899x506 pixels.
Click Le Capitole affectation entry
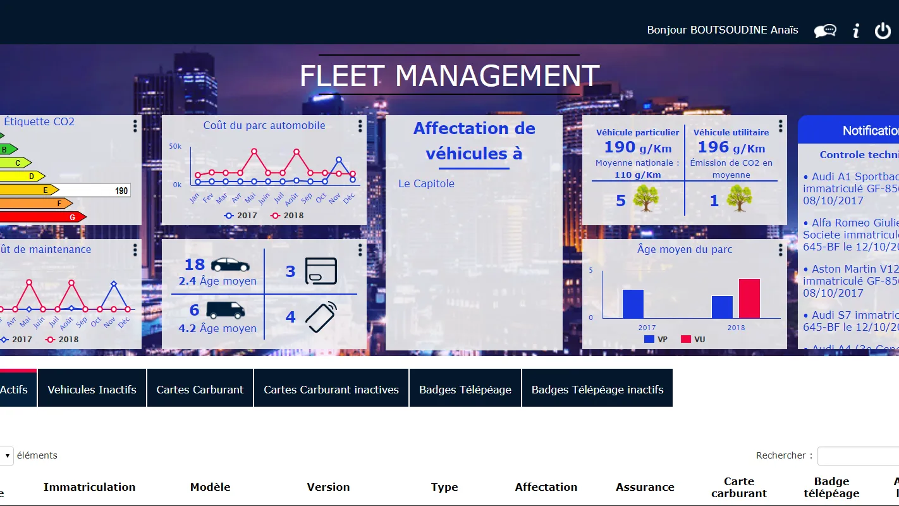coord(426,183)
